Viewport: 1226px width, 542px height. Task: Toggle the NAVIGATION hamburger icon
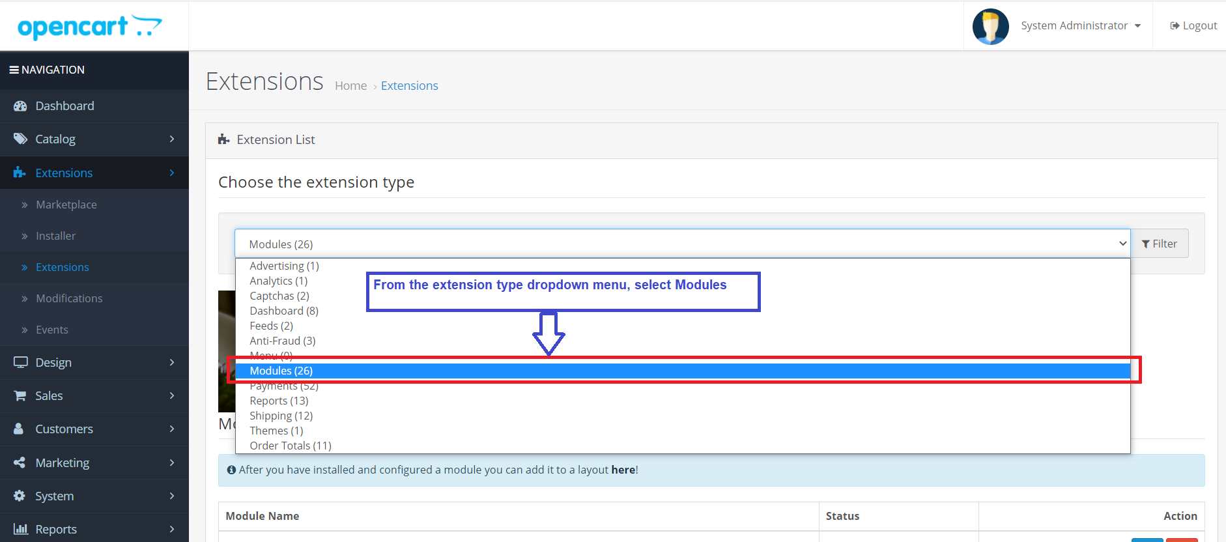coord(14,70)
